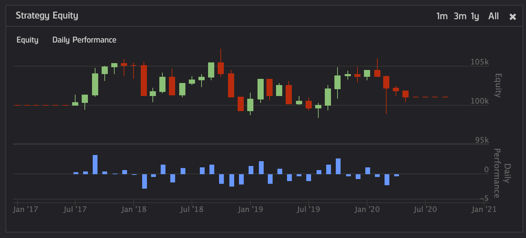Set chart range to 1m

click(442, 16)
